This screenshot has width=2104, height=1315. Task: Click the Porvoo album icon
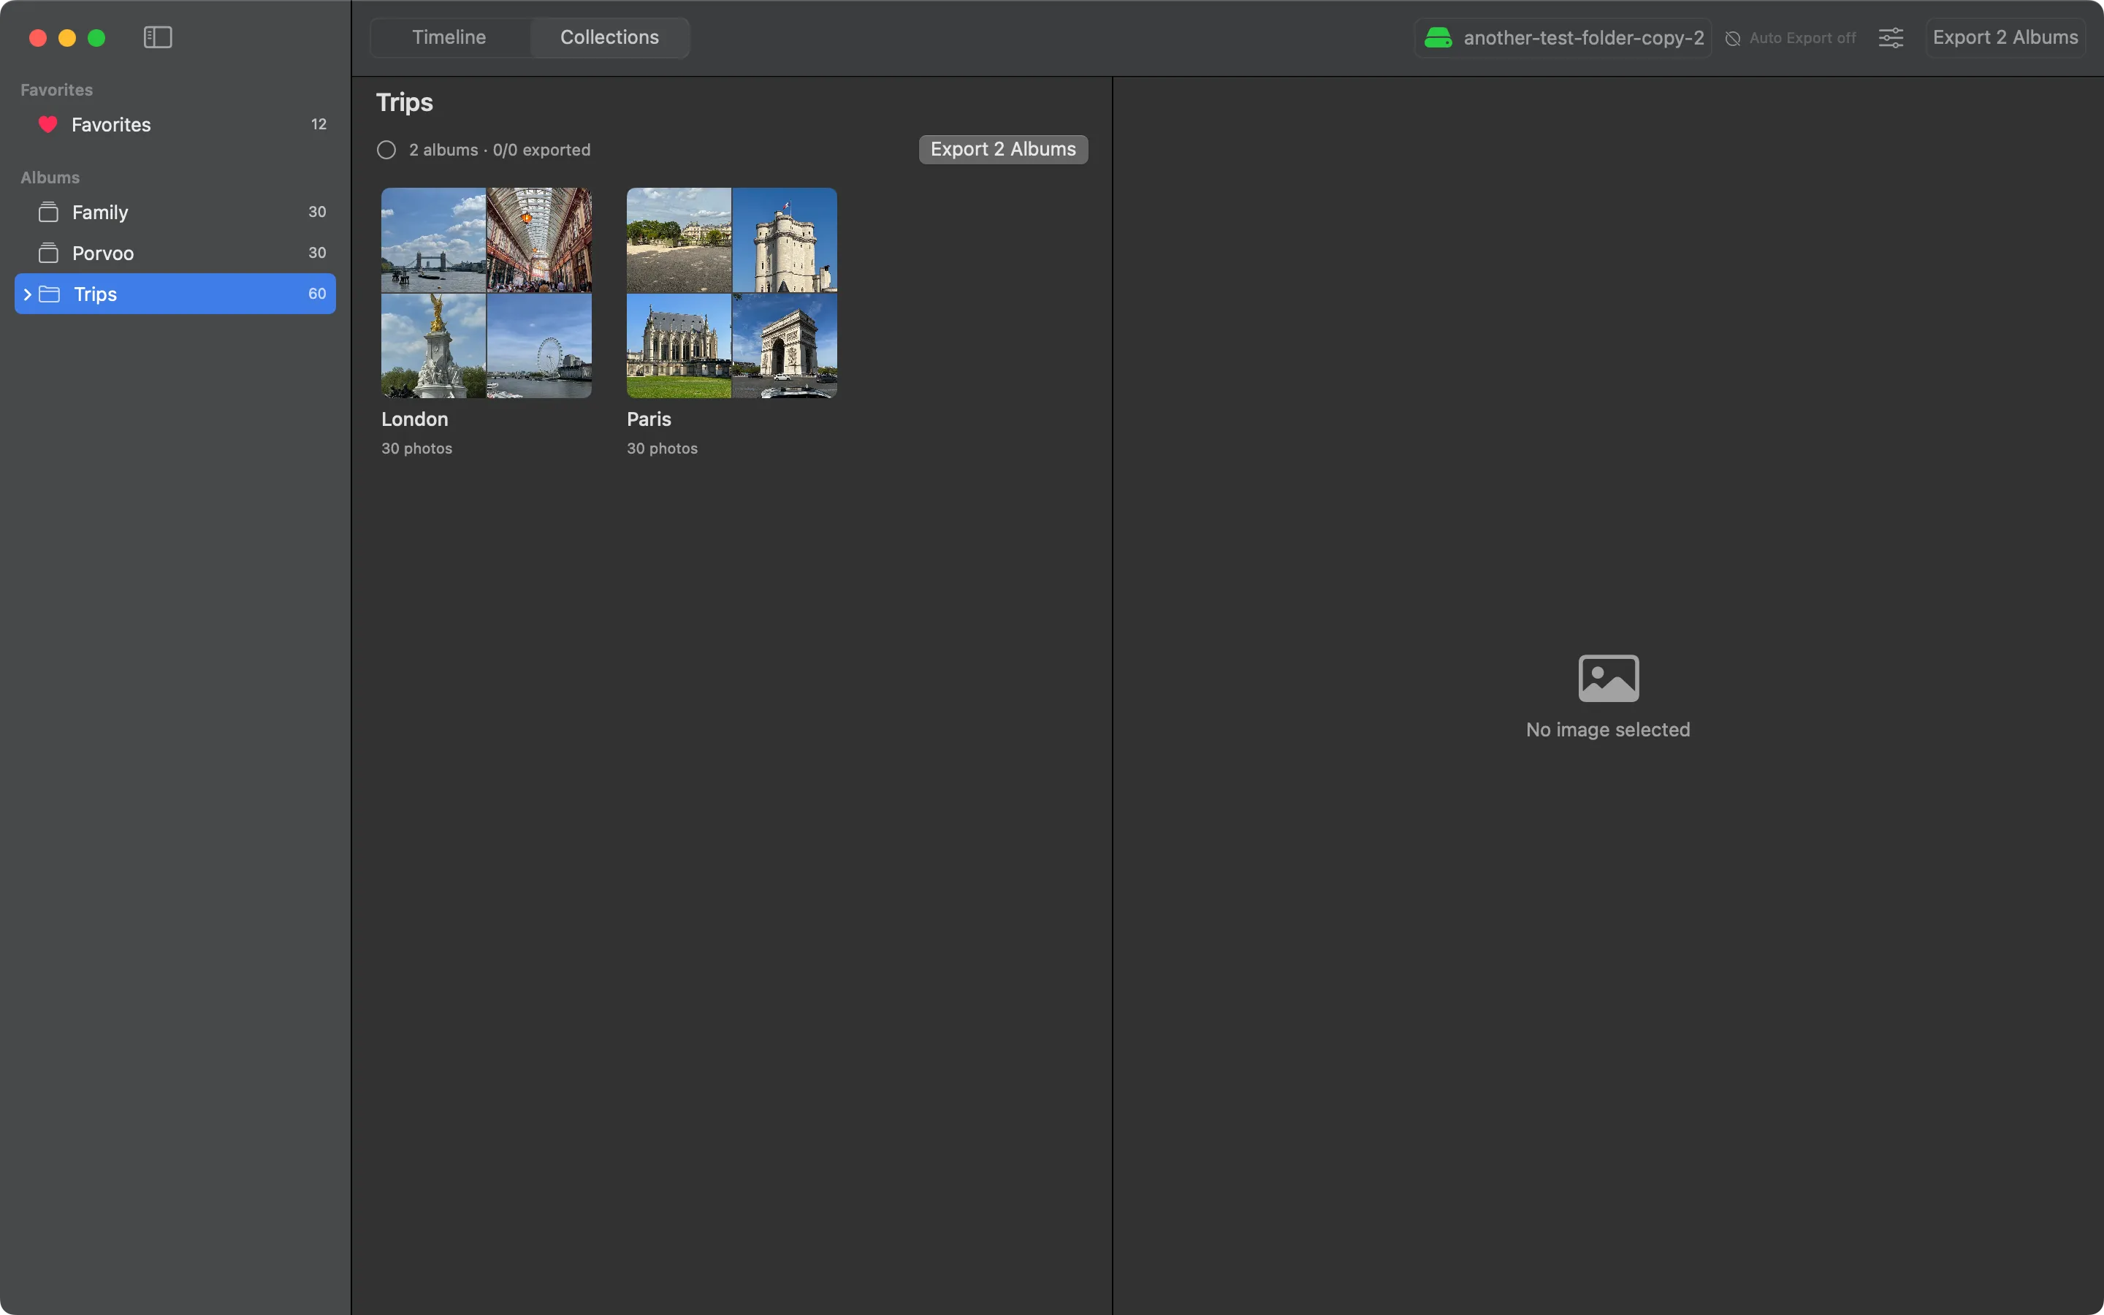click(x=49, y=253)
